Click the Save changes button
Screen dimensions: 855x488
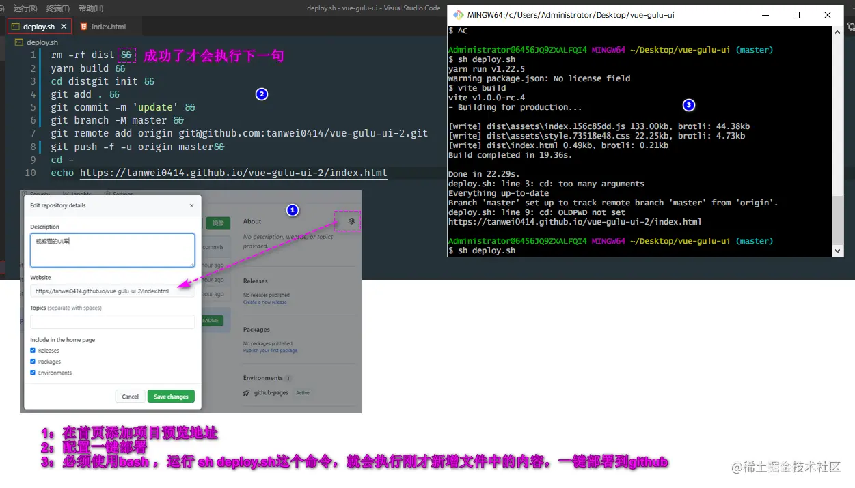pos(171,397)
